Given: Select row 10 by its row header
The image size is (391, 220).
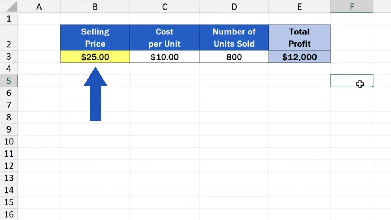Looking at the screenshot, I should point(9,142).
